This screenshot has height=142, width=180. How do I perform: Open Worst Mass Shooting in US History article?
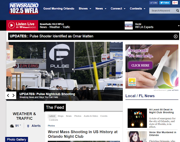click(x=83, y=134)
